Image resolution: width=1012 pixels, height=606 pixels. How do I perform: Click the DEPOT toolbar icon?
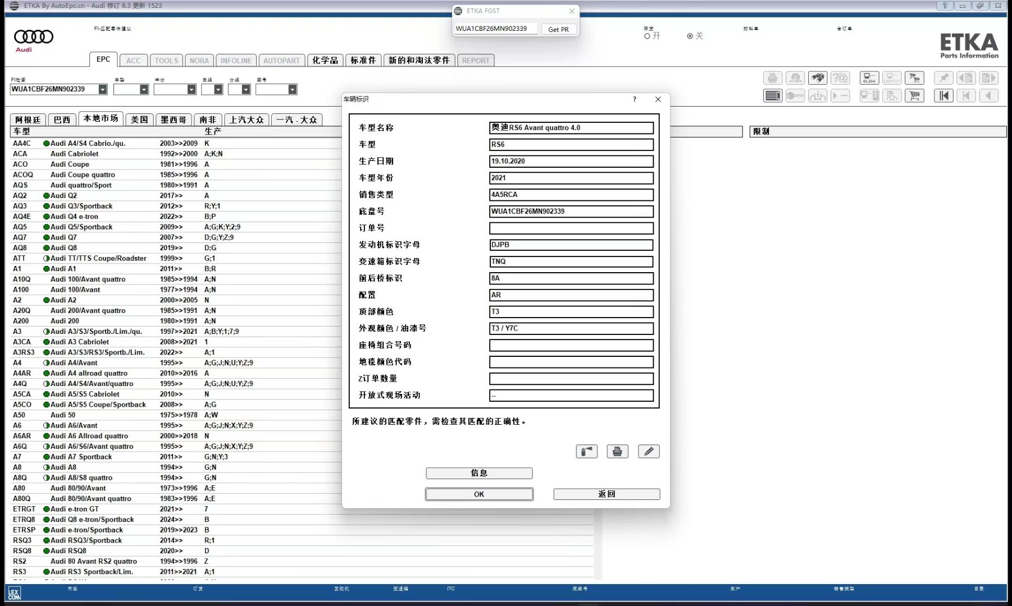(892, 78)
